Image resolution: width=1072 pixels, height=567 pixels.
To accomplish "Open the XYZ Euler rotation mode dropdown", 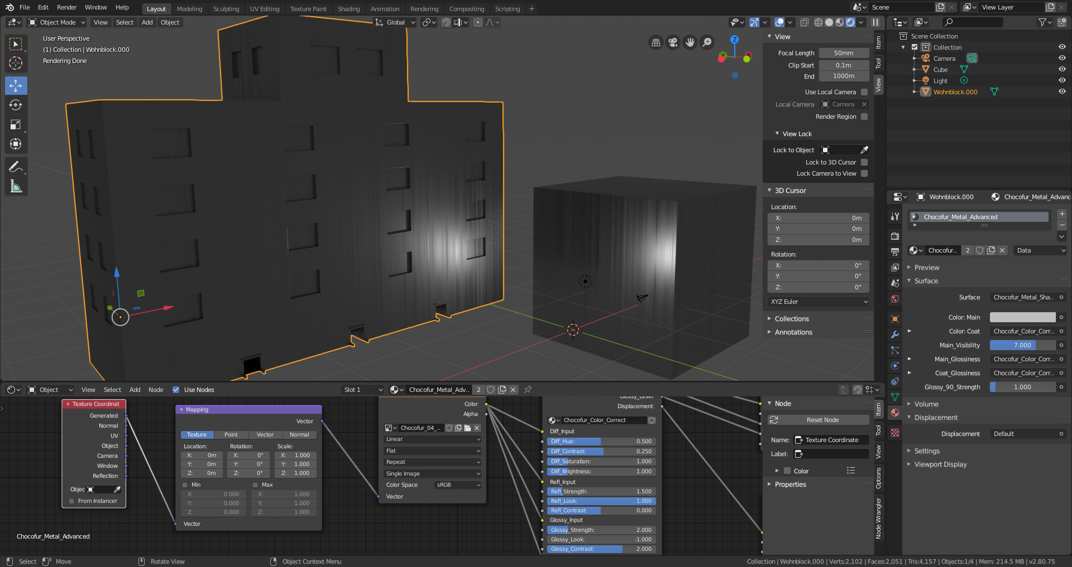I will pyautogui.click(x=819, y=302).
